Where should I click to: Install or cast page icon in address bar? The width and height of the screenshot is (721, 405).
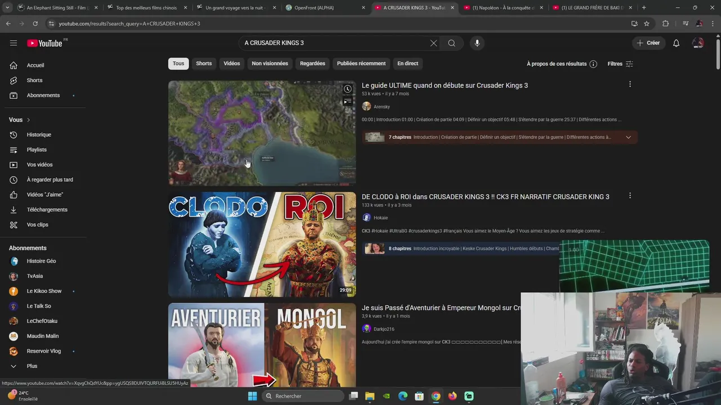634,24
